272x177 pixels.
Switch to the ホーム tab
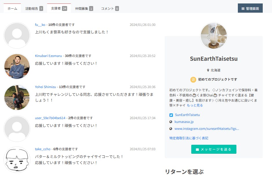click(12, 9)
